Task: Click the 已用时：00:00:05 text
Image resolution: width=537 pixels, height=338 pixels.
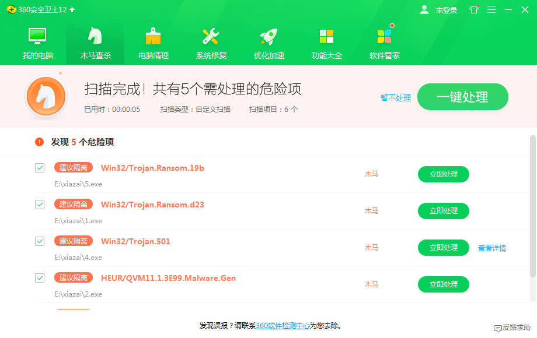Action: click(x=112, y=110)
